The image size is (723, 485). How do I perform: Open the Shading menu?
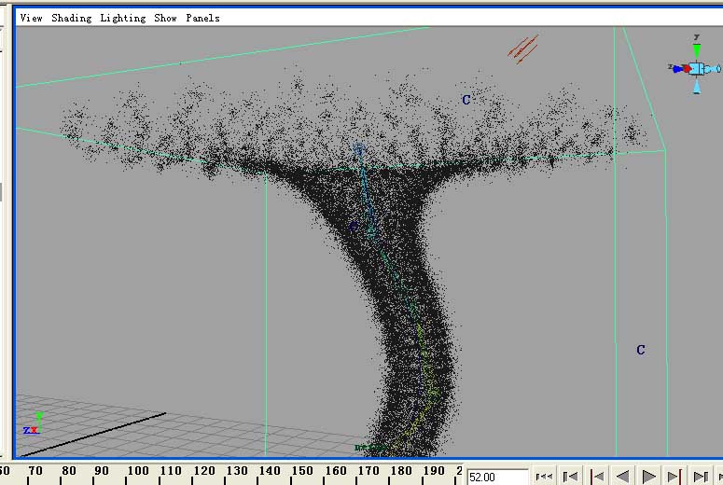coord(72,18)
